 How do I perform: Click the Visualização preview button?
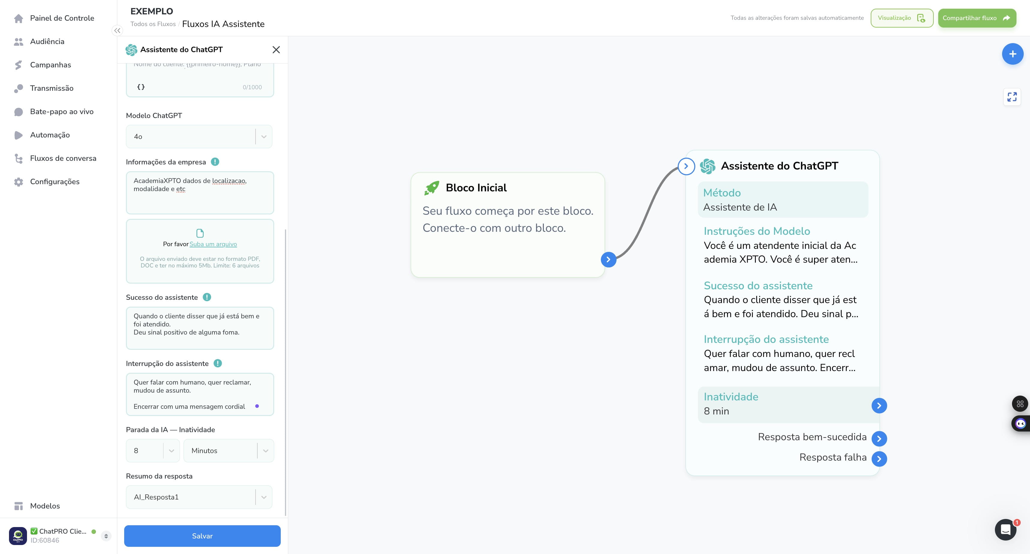(902, 18)
